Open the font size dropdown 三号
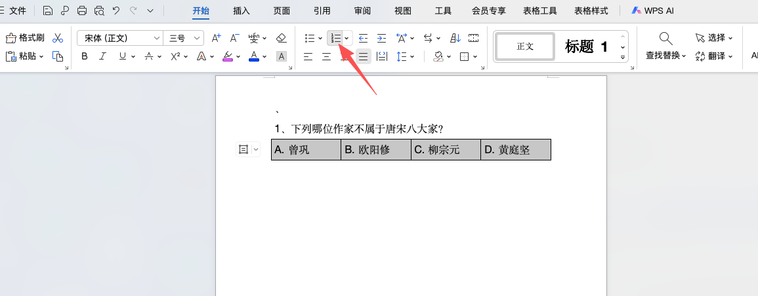 pos(182,38)
